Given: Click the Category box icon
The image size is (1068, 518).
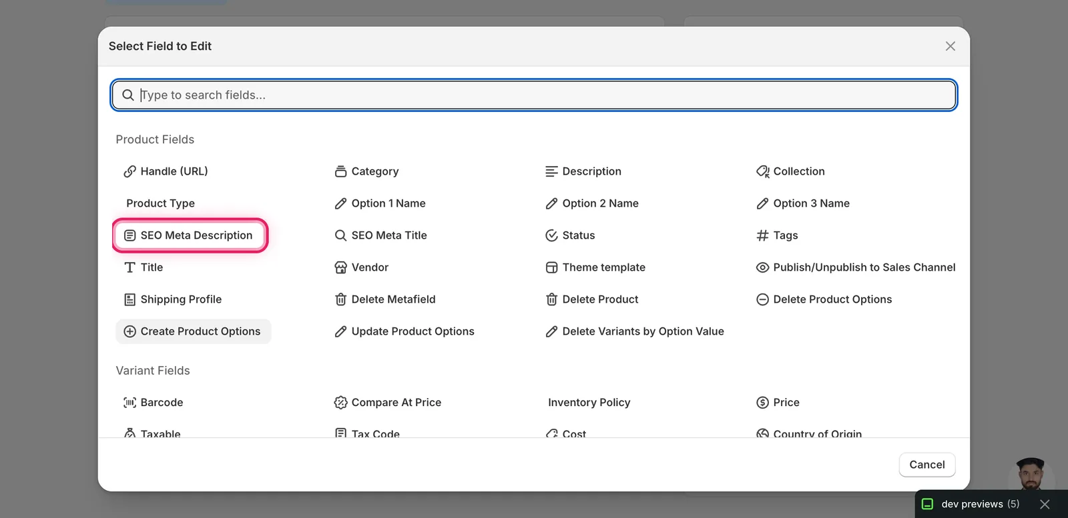Looking at the screenshot, I should pos(341,171).
